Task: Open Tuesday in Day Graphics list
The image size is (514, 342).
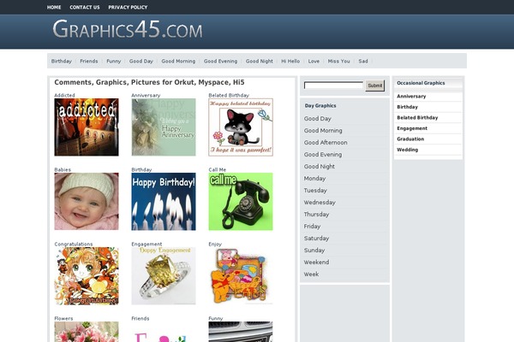Action: [x=315, y=191]
